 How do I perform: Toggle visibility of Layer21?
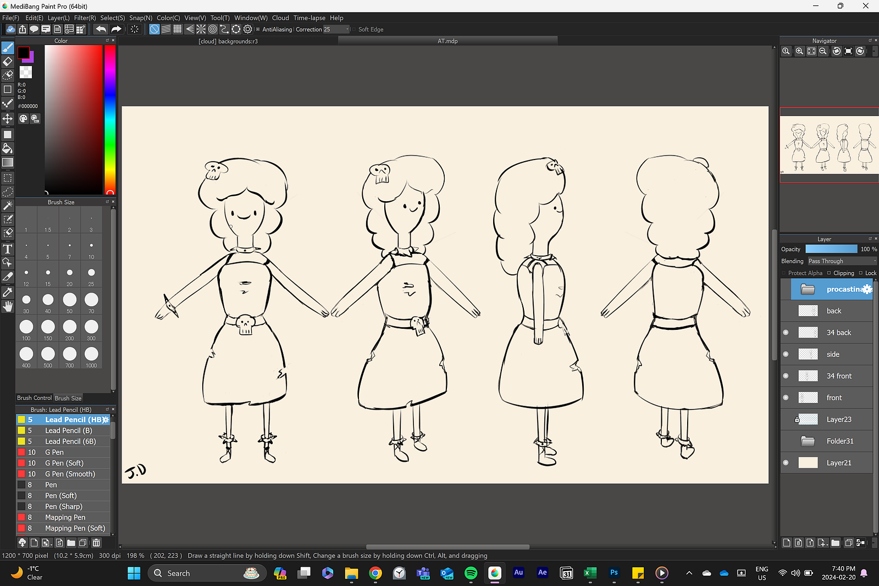pyautogui.click(x=786, y=463)
